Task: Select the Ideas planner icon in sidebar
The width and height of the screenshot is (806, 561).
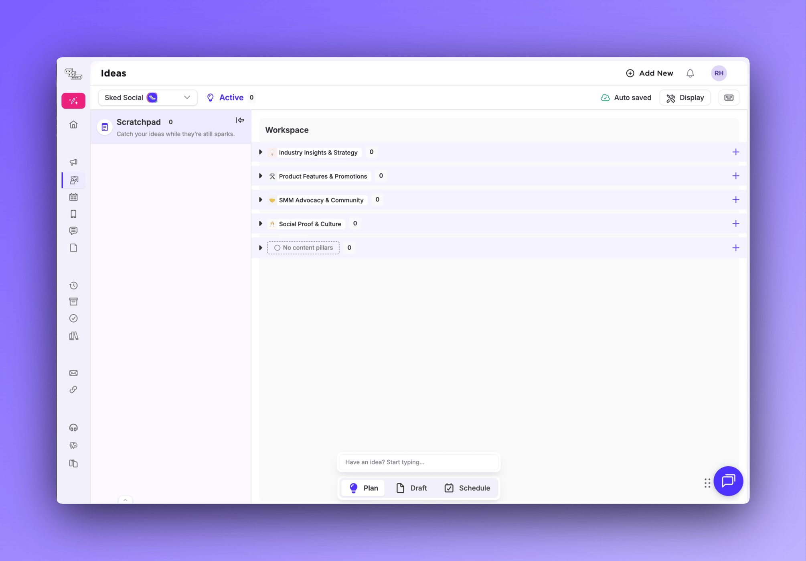Action: [74, 180]
